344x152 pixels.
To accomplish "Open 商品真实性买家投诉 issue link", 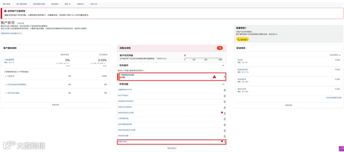I will tap(126, 101).
